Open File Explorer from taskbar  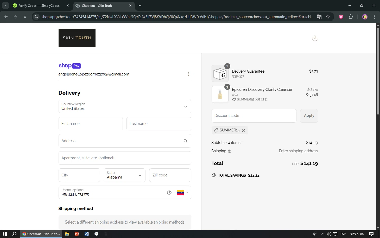pyautogui.click(x=67, y=234)
